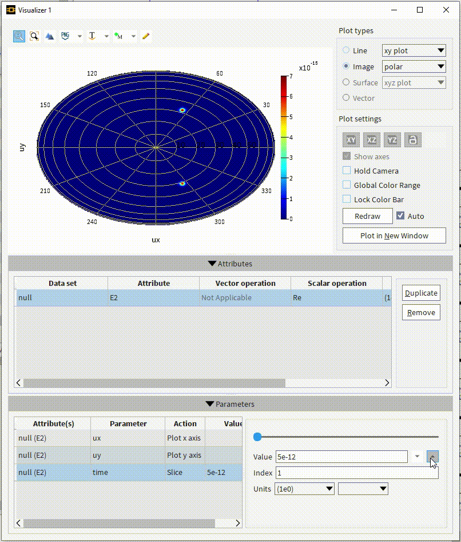Click the attributes table horizontal scrollbar
The width and height of the screenshot is (461, 542).
tap(154, 383)
